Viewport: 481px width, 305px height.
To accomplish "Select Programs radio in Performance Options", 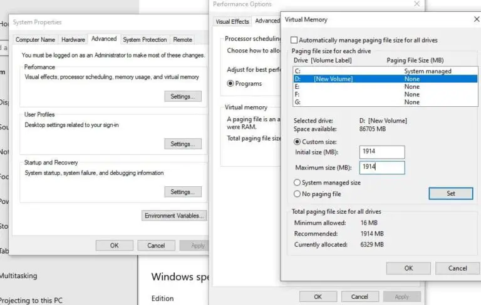I will pos(230,84).
